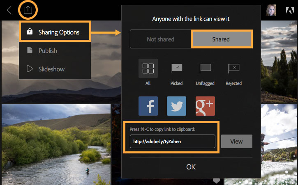Share the collection on Google Plus
The width and height of the screenshot is (298, 185).
[205, 106]
